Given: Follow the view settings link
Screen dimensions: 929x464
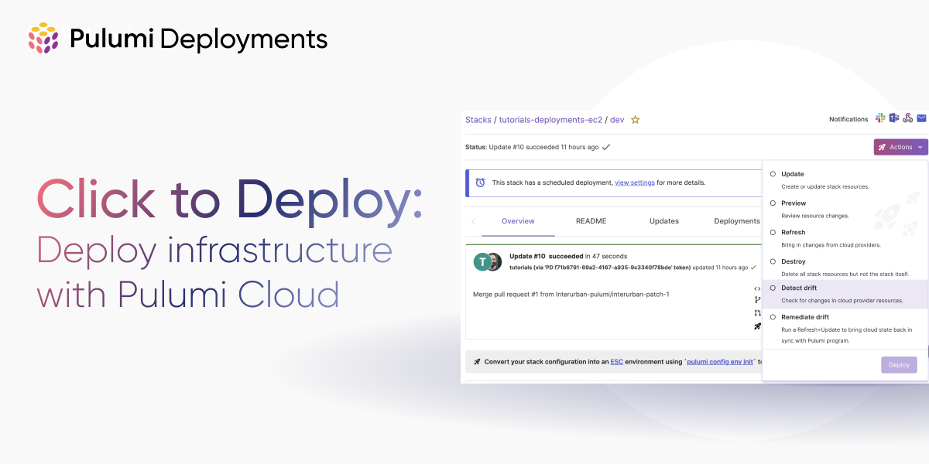Looking at the screenshot, I should (x=635, y=183).
